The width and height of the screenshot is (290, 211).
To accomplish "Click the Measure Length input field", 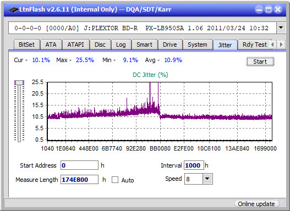I will [80, 180].
